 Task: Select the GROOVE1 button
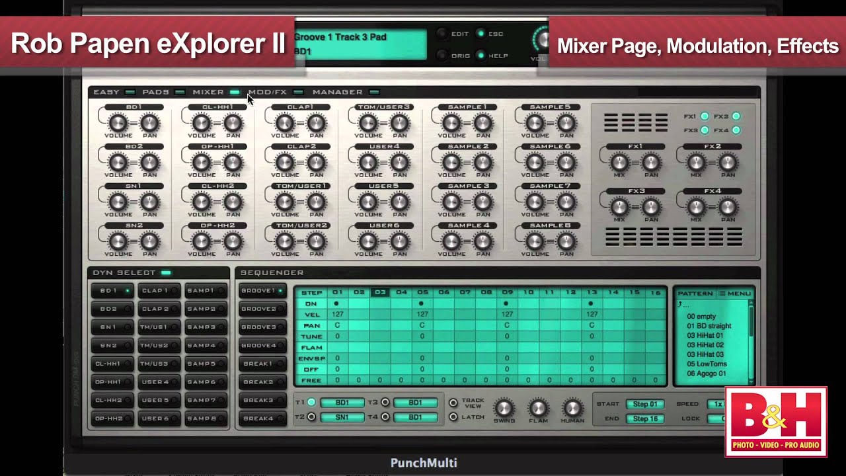(262, 290)
